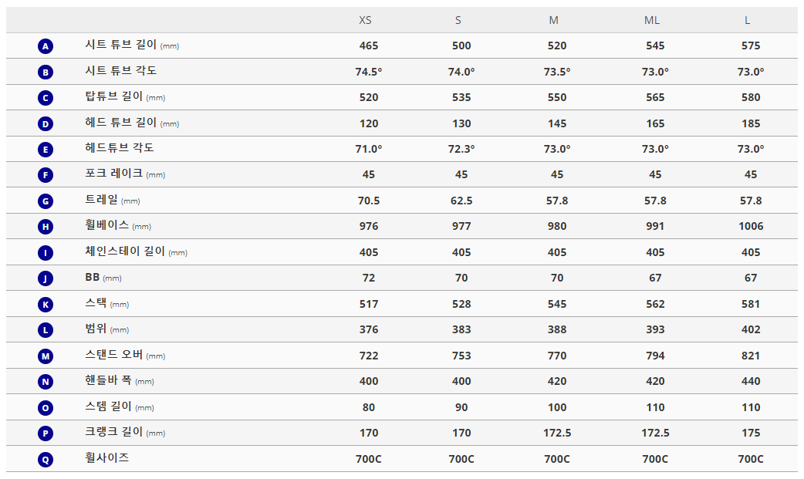Click the K badge for stack
The width and height of the screenshot is (804, 479).
tap(45, 305)
